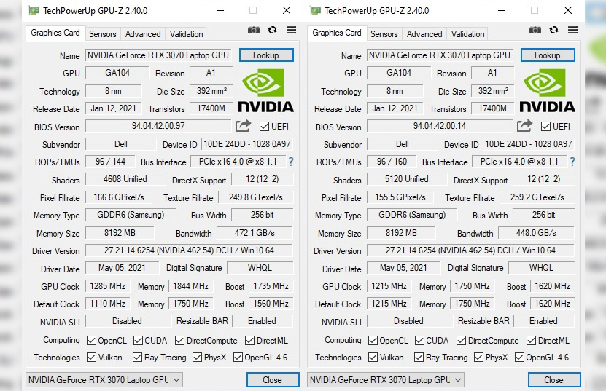Image resolution: width=606 pixels, height=391 pixels.
Task: Toggle UEFI checkbox in right window
Action: pos(545,126)
